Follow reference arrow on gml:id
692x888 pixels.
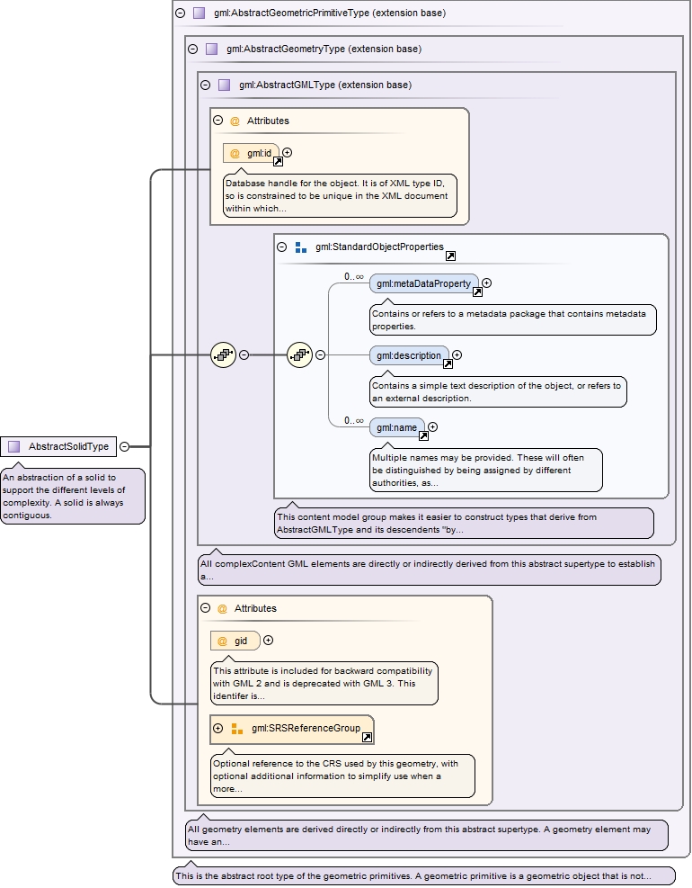278,161
